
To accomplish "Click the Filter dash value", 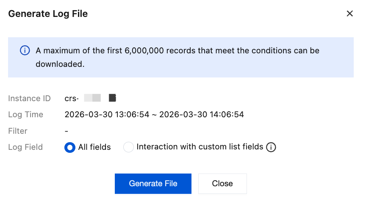I will click(67, 131).
